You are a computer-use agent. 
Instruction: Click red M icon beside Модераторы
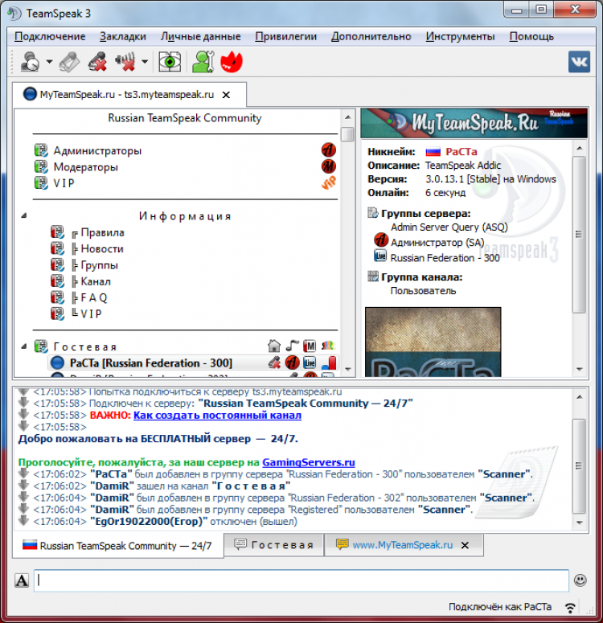coord(329,166)
